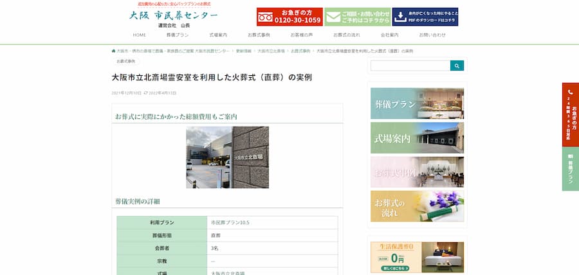Click the home icon in breadcrumb
Viewport: 579px width, 275px height.
tap(113, 51)
